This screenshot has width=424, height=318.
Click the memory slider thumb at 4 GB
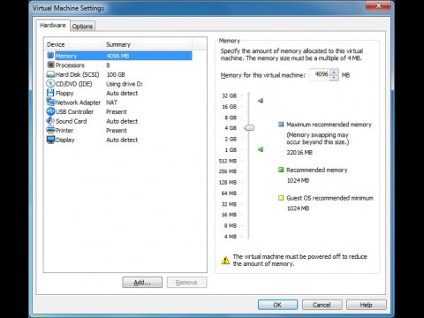[x=249, y=128]
